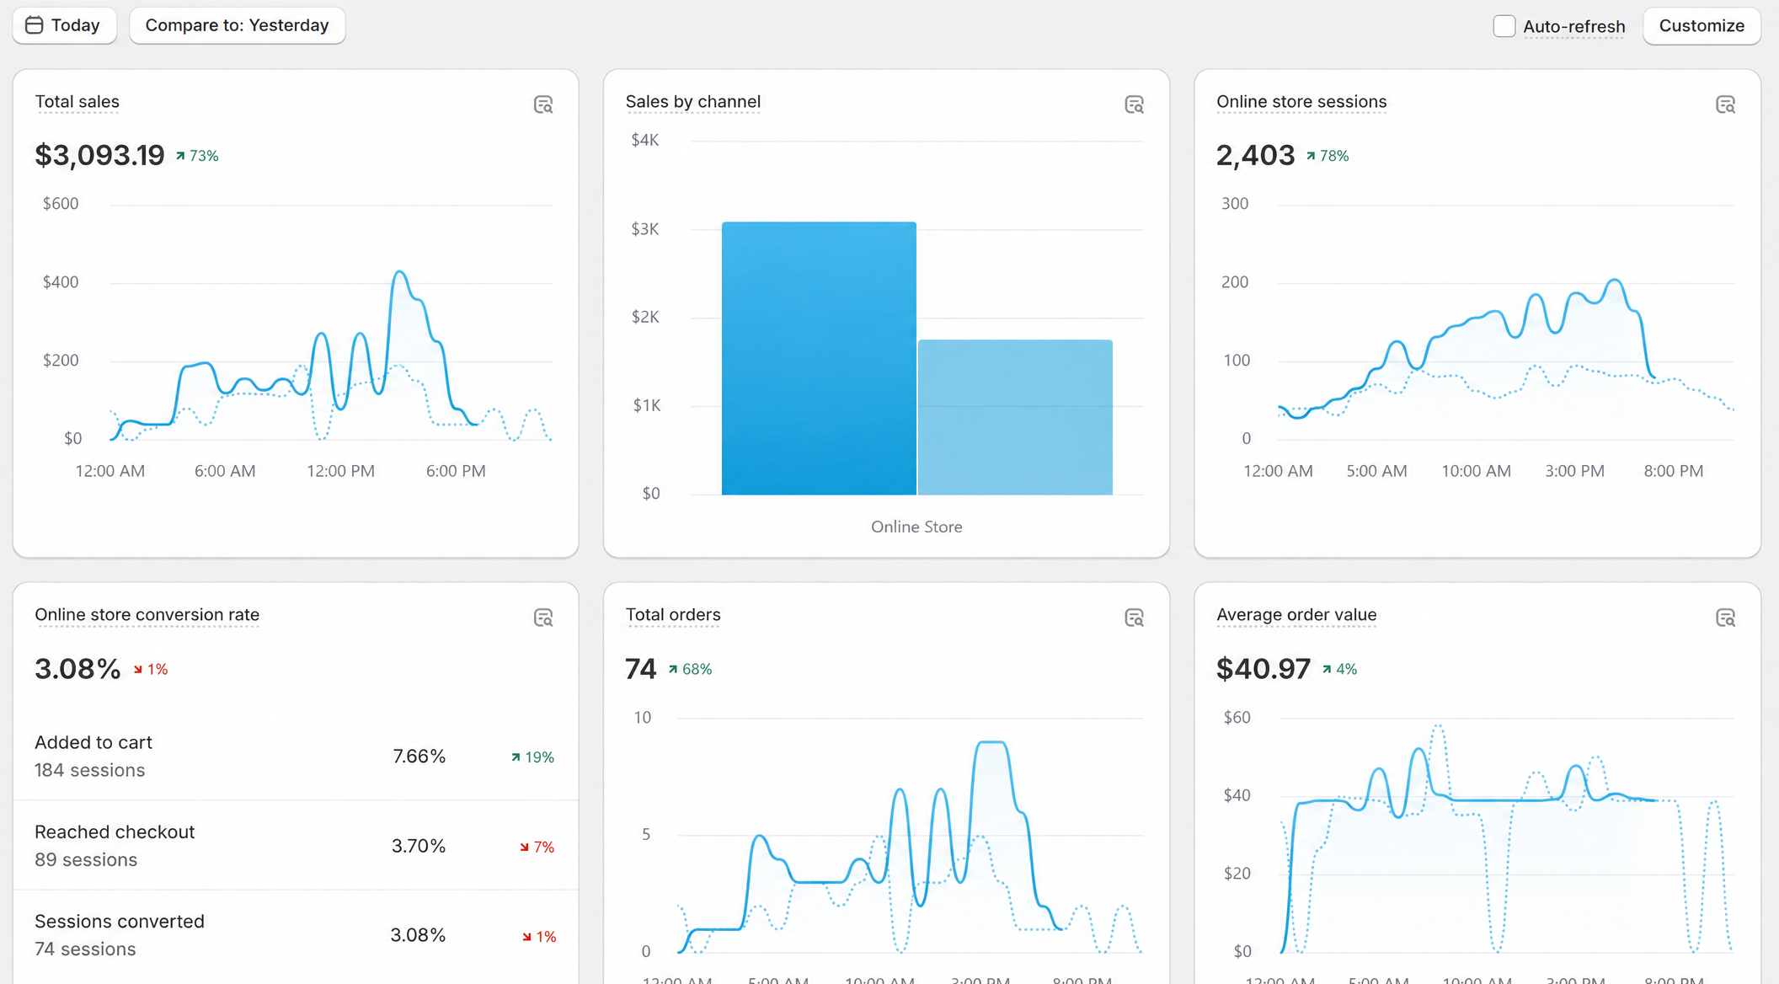
Task: Click the 184 sessions text
Action: click(x=89, y=770)
